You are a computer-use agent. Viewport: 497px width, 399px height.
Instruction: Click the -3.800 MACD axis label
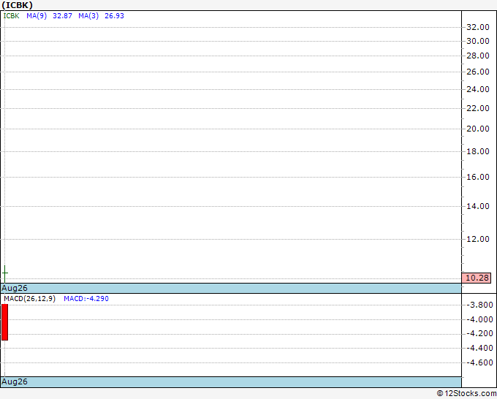479,305
